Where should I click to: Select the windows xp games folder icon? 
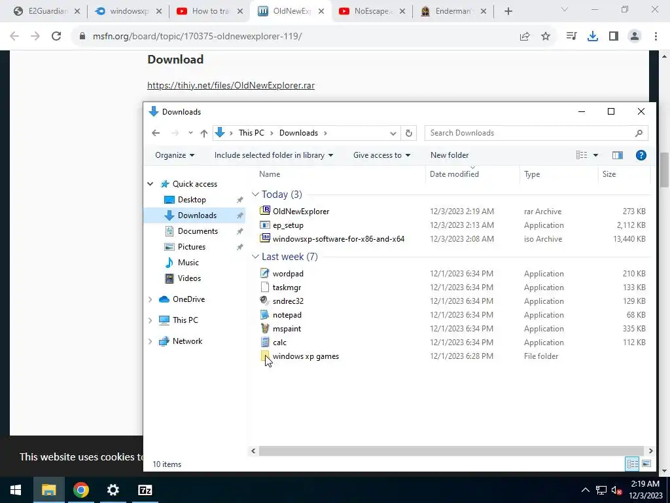[x=265, y=356]
